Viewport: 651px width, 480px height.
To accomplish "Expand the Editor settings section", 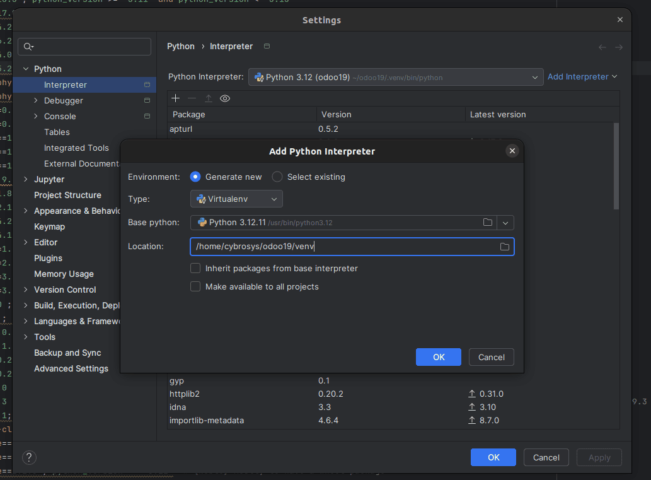I will [26, 242].
